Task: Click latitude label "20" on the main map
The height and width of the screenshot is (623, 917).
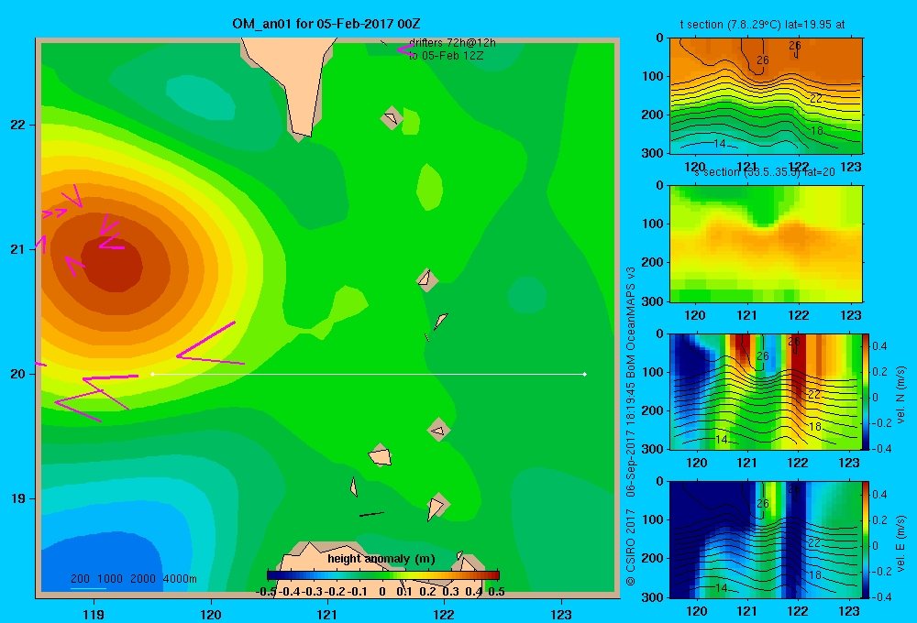Action: click(18, 374)
